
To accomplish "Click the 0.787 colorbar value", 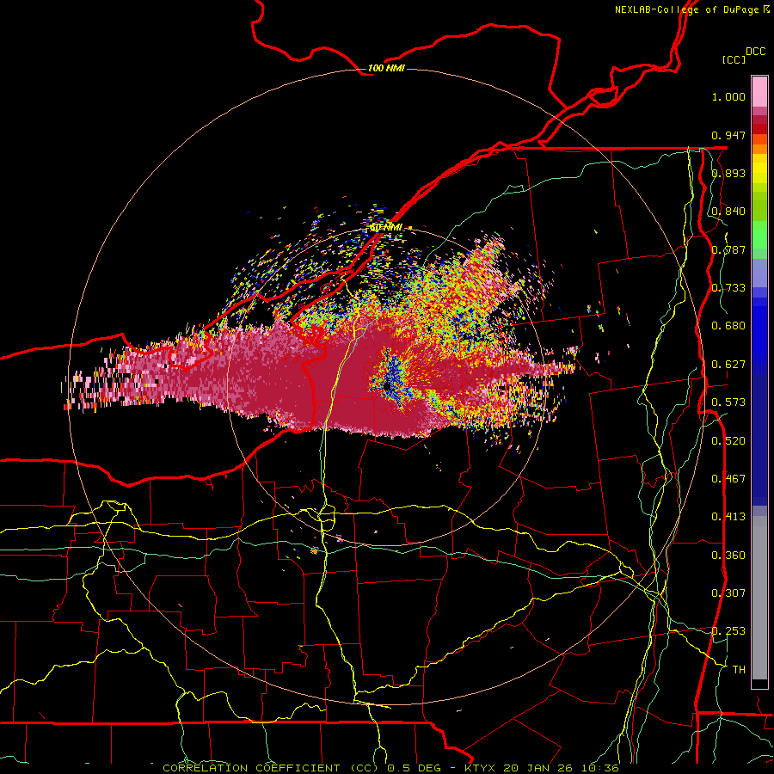I will (x=728, y=249).
